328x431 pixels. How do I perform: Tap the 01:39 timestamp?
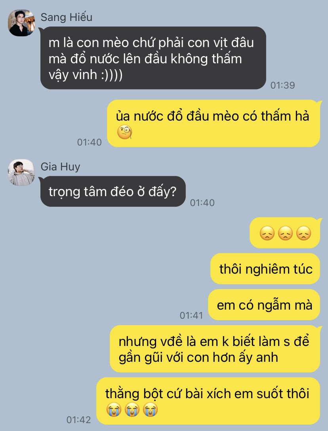[282, 85]
